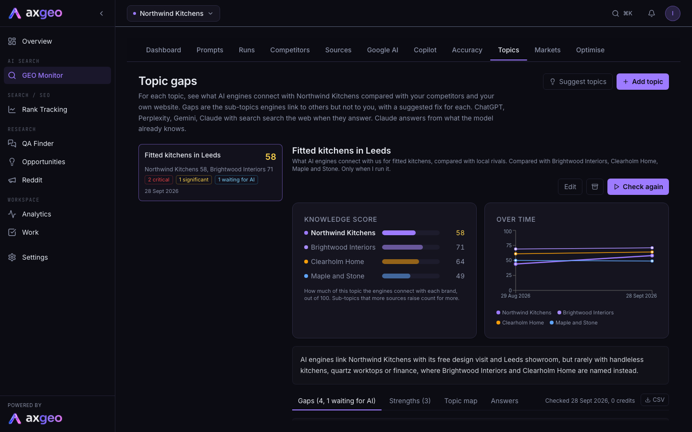Run Check again for this topic

pos(638,187)
